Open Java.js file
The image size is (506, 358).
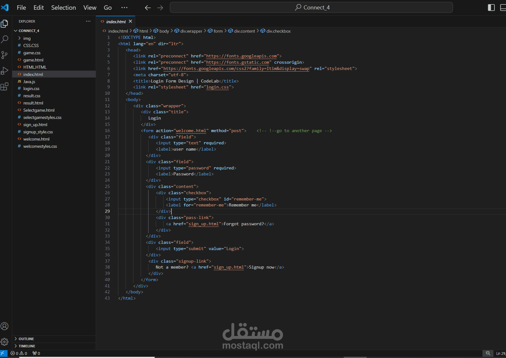tap(54, 82)
